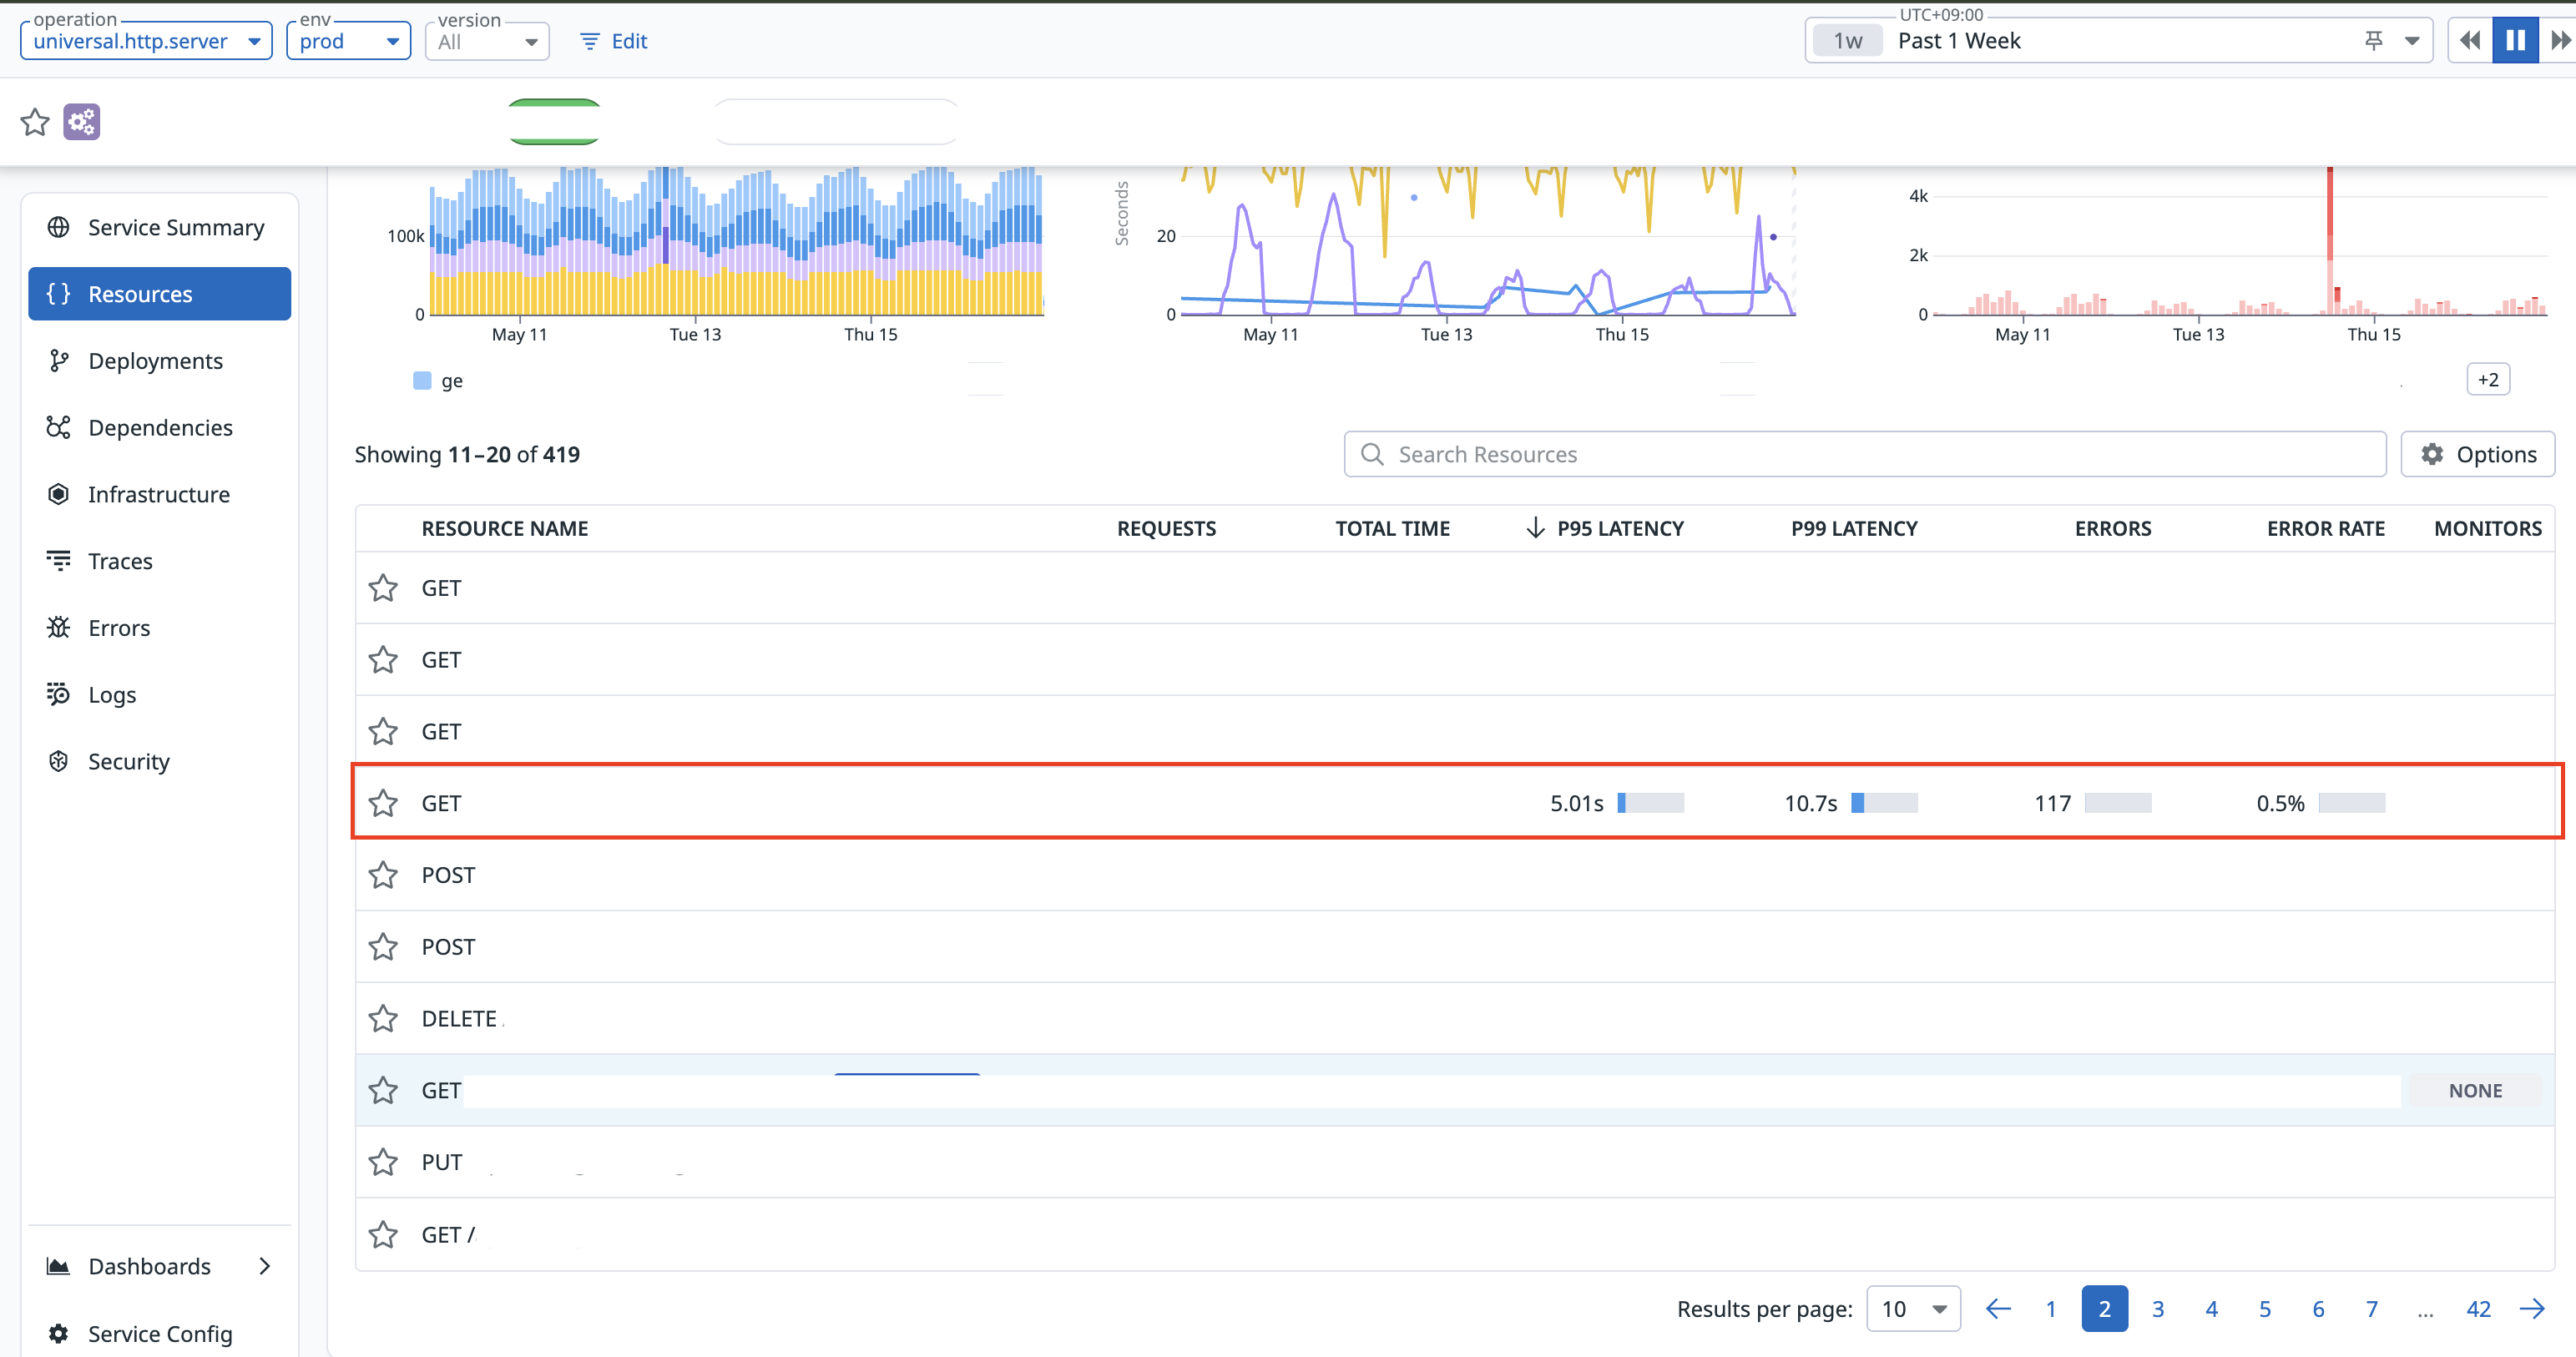Pause live time updates
This screenshot has height=1357, width=2576.
pos(2515,41)
